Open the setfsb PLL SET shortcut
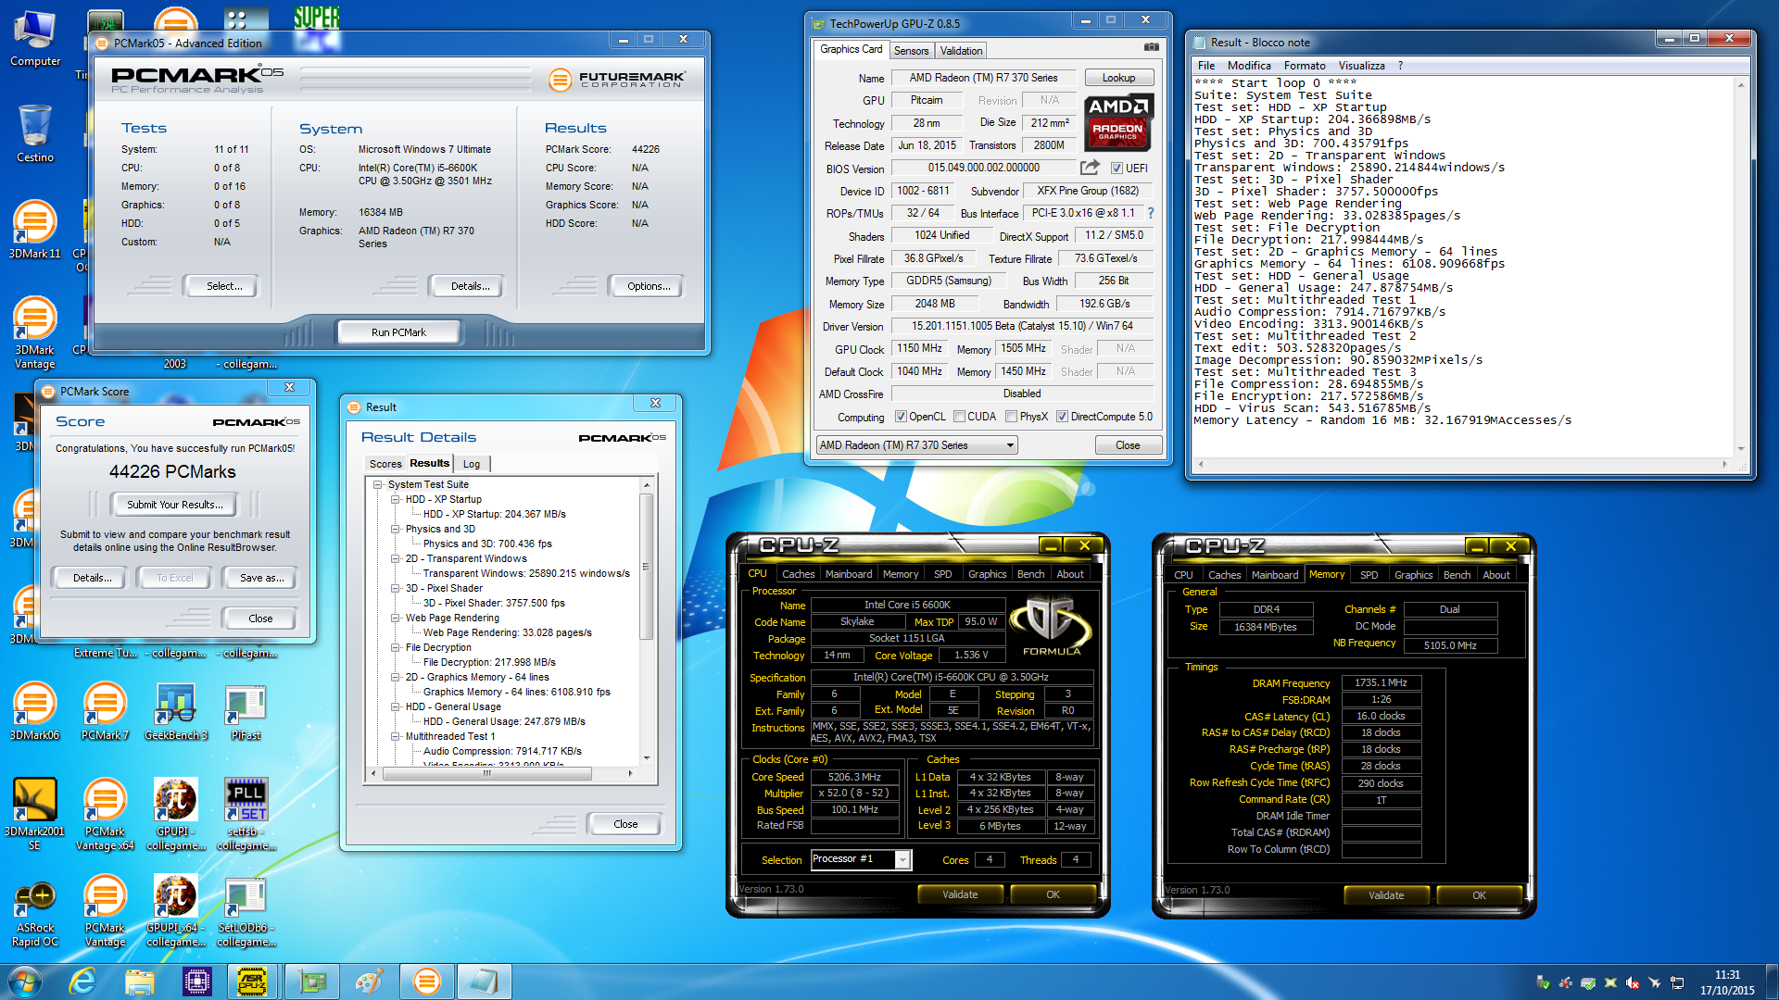This screenshot has height=1000, width=1779. pos(246,813)
